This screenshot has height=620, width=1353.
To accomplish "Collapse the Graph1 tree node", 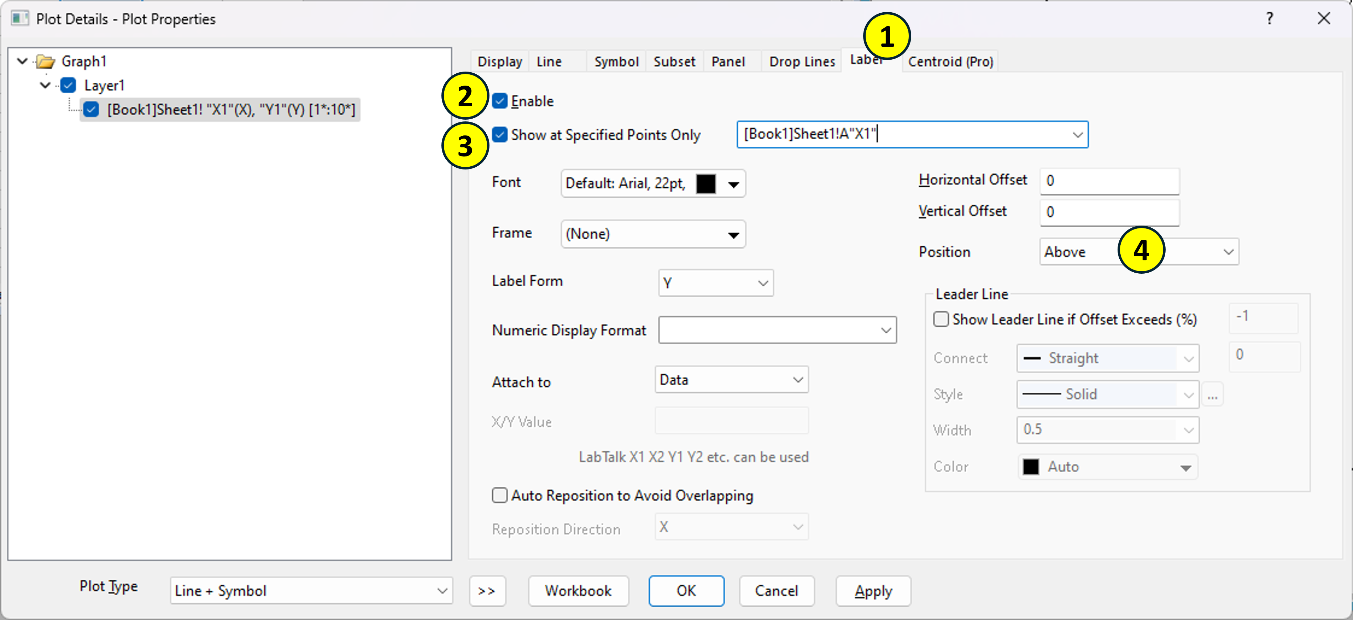I will pos(22,61).
